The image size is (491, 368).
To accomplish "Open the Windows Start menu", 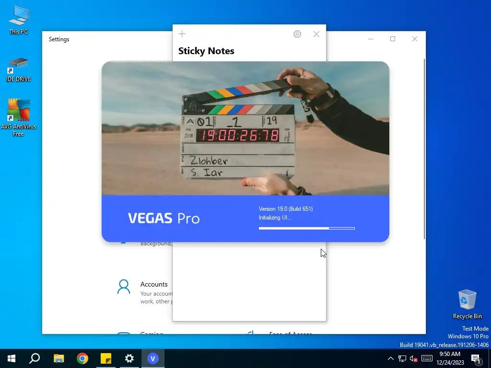I will point(12,358).
